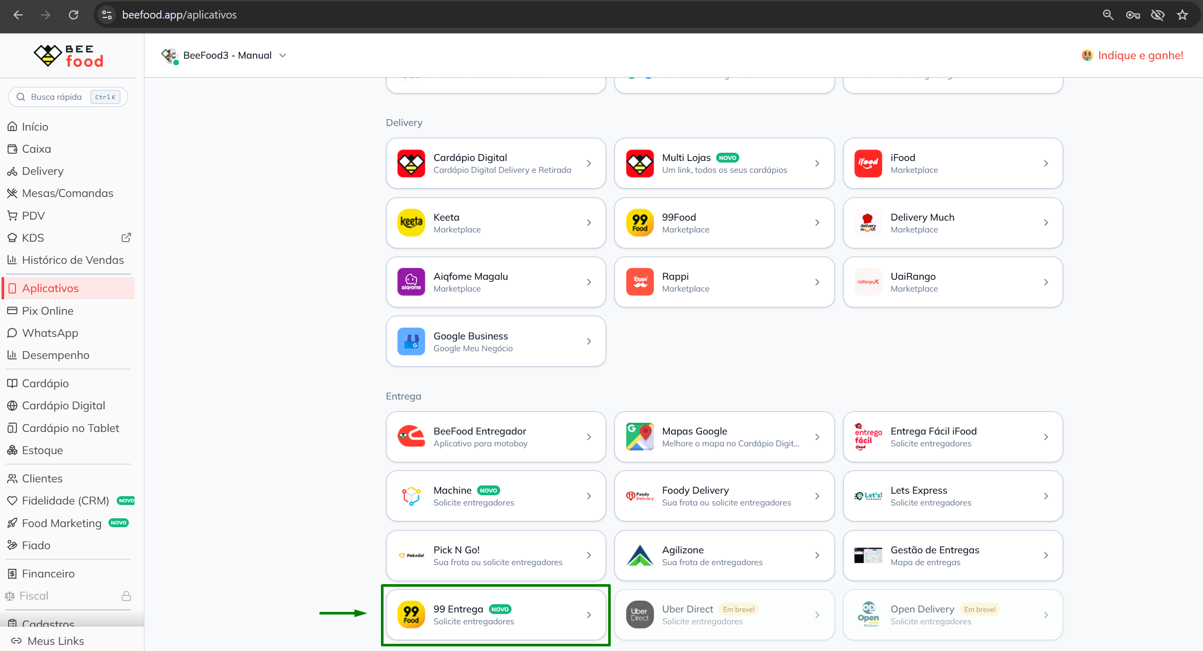This screenshot has width=1203, height=651.
Task: Select the Gestão de Entregas thumbnail icon
Action: coord(868,555)
